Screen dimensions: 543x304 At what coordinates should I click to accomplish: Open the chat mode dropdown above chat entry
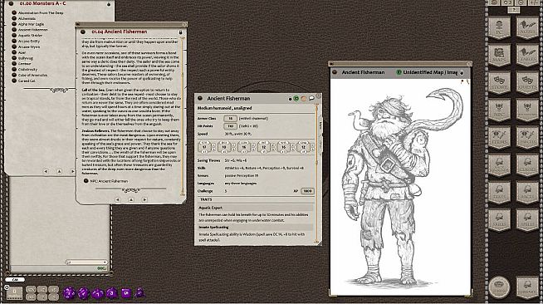(86, 262)
